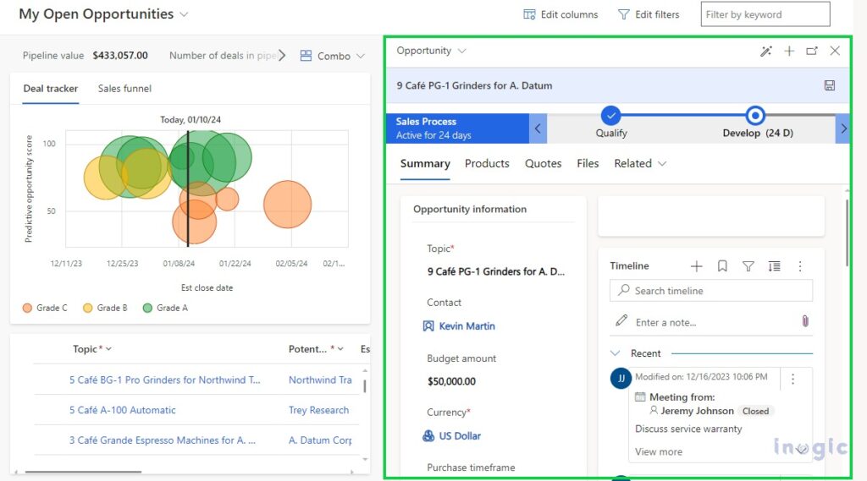Click the Edit columns icon
867x481 pixels.
pyautogui.click(x=529, y=14)
